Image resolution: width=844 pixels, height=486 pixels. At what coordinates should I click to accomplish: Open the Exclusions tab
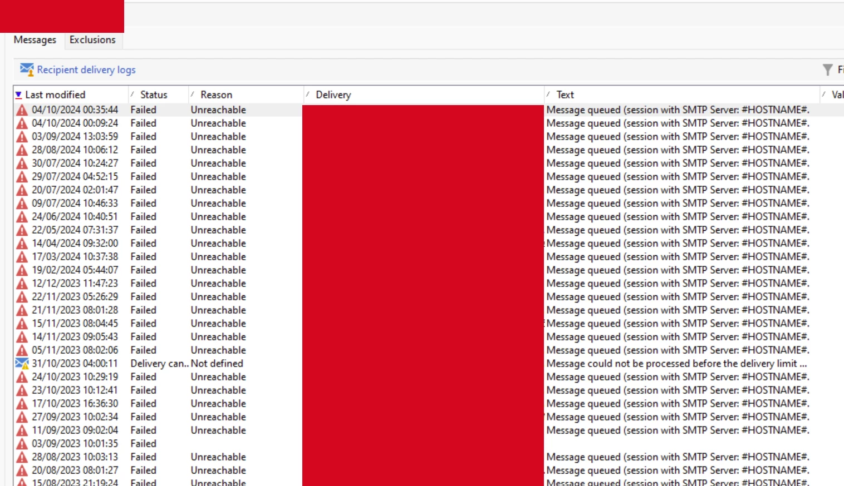point(92,40)
